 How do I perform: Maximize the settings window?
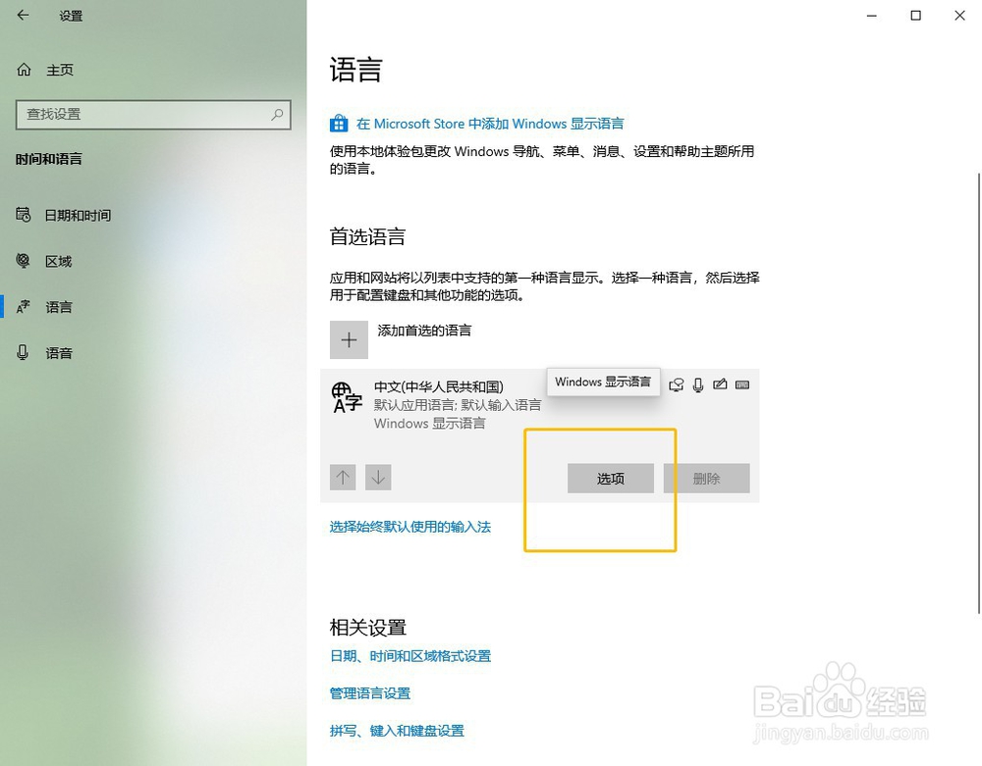point(915,16)
